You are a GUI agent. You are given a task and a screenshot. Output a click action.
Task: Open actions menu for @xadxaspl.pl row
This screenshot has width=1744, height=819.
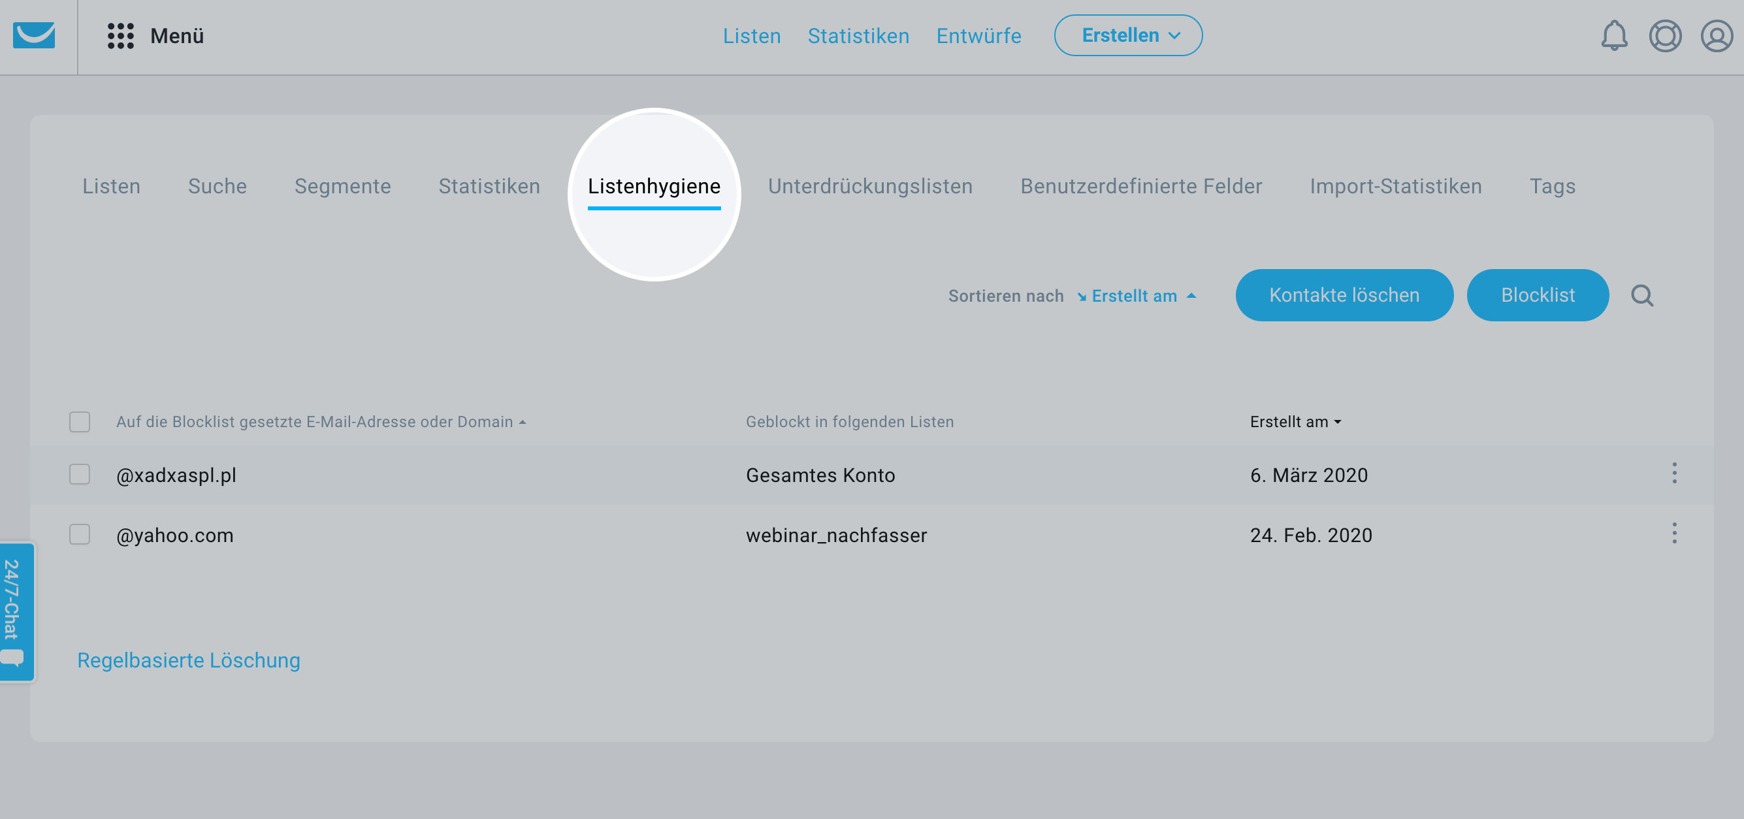point(1674,474)
